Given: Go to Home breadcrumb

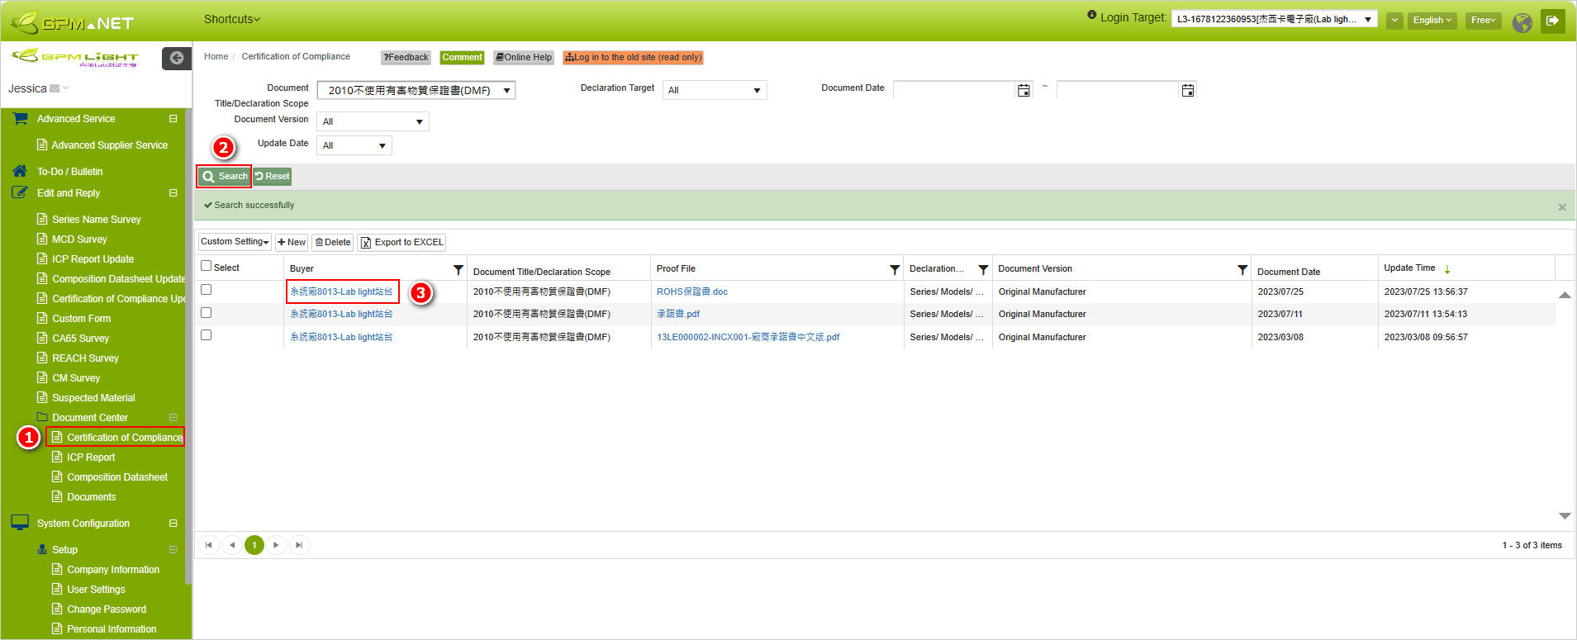Looking at the screenshot, I should point(216,57).
